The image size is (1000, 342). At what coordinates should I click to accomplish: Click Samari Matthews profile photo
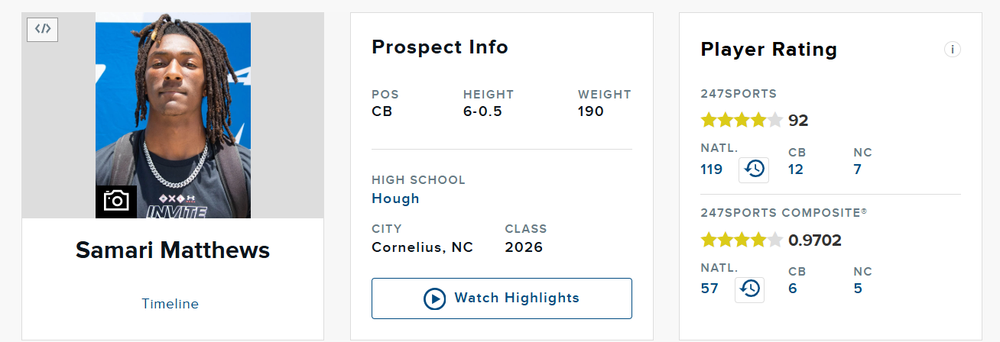click(x=173, y=115)
